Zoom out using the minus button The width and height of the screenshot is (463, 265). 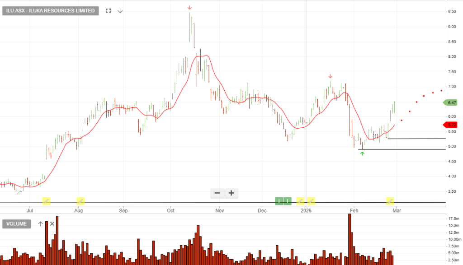coord(217,193)
